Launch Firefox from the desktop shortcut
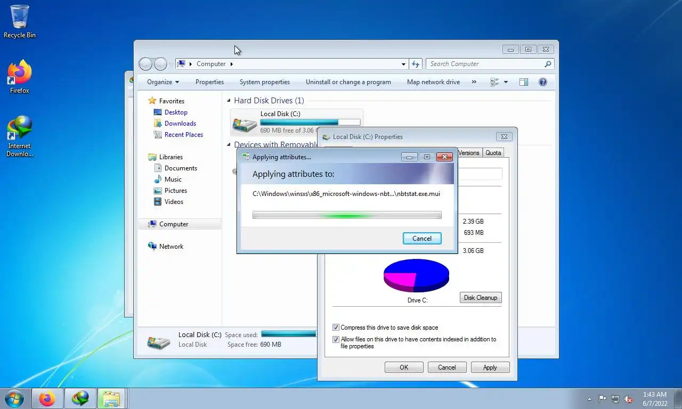Viewport: 682px width, 409px height. pyautogui.click(x=20, y=77)
